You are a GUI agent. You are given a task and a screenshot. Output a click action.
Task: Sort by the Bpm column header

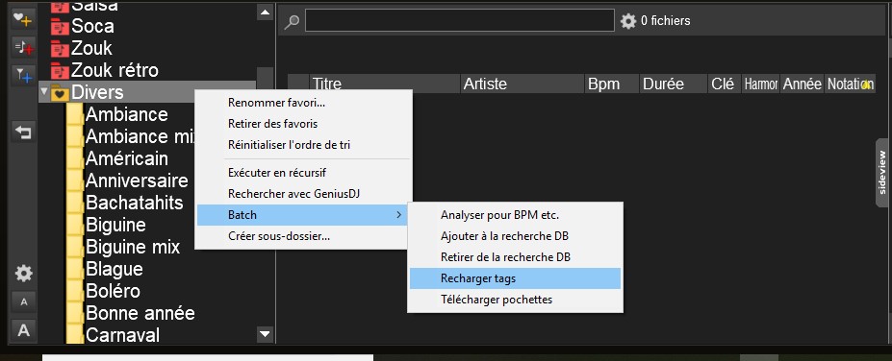(x=612, y=84)
